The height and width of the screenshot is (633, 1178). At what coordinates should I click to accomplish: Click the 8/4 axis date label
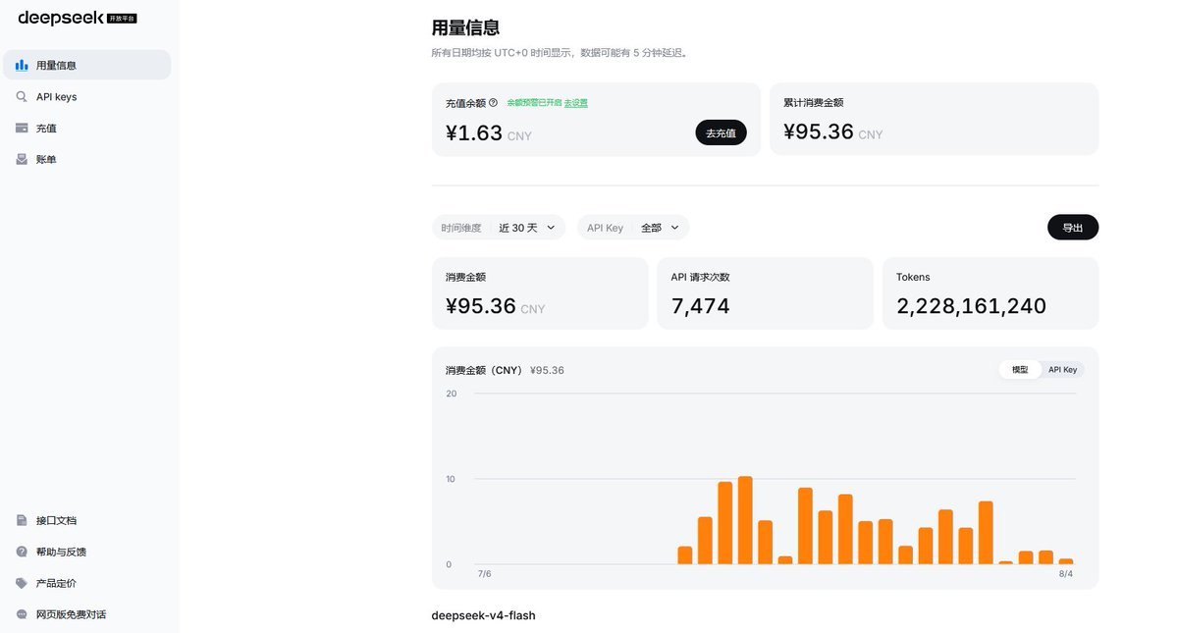[x=1066, y=573]
